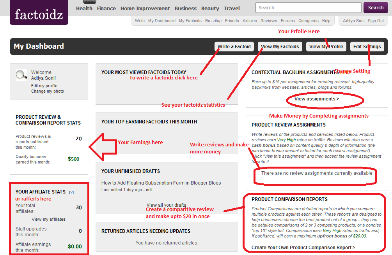
Task: Click the View My Factoids button
Action: click(280, 47)
